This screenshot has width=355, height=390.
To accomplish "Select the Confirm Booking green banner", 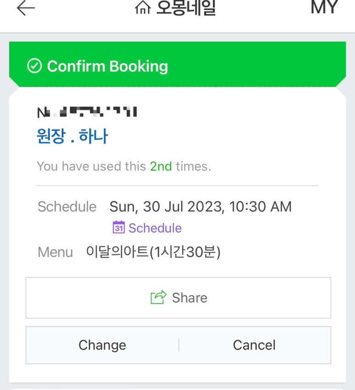I will click(x=177, y=64).
